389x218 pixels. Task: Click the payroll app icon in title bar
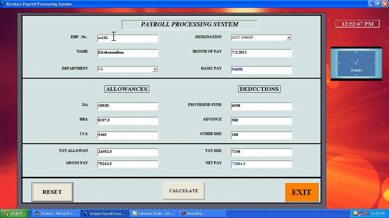[x=3, y=4]
